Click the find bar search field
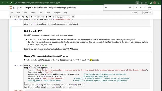The width and height of the screenshot is (162, 91). click(x=116, y=7)
